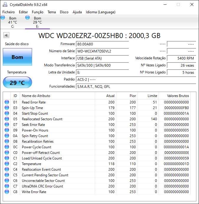Click status orb for Spin Retry Count
Viewport: 199px width, 204px height.
click(7, 136)
